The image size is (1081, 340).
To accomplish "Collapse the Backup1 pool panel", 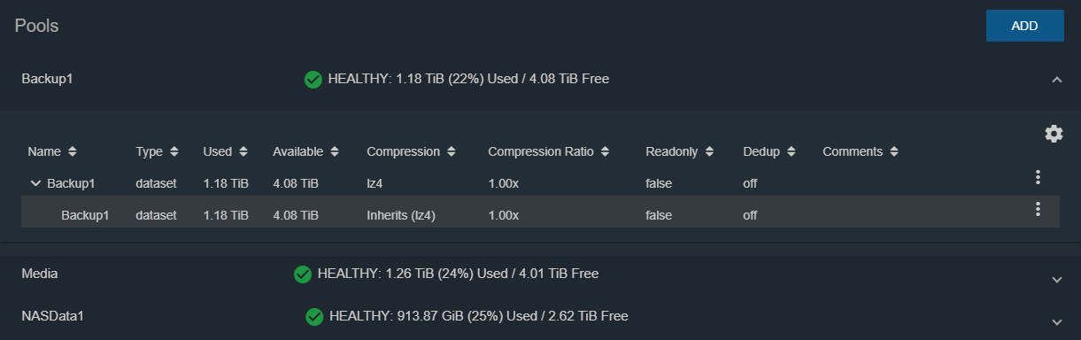I will coord(1056,80).
